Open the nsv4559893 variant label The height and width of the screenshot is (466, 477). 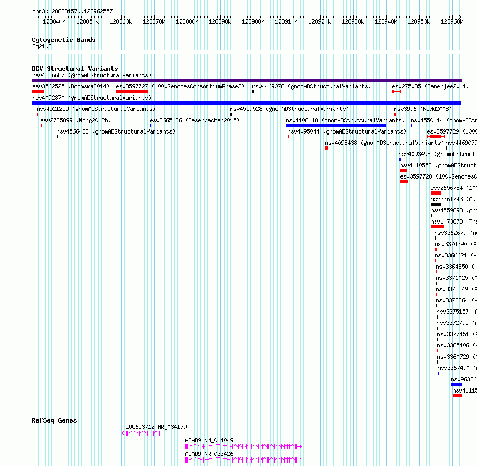click(x=453, y=210)
